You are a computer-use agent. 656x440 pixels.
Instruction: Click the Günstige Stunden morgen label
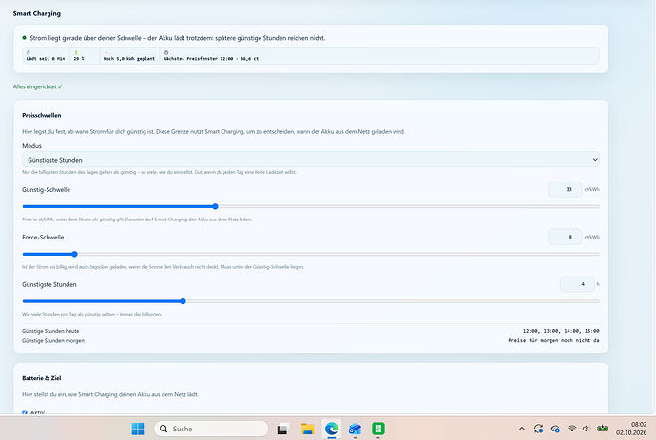click(x=53, y=340)
